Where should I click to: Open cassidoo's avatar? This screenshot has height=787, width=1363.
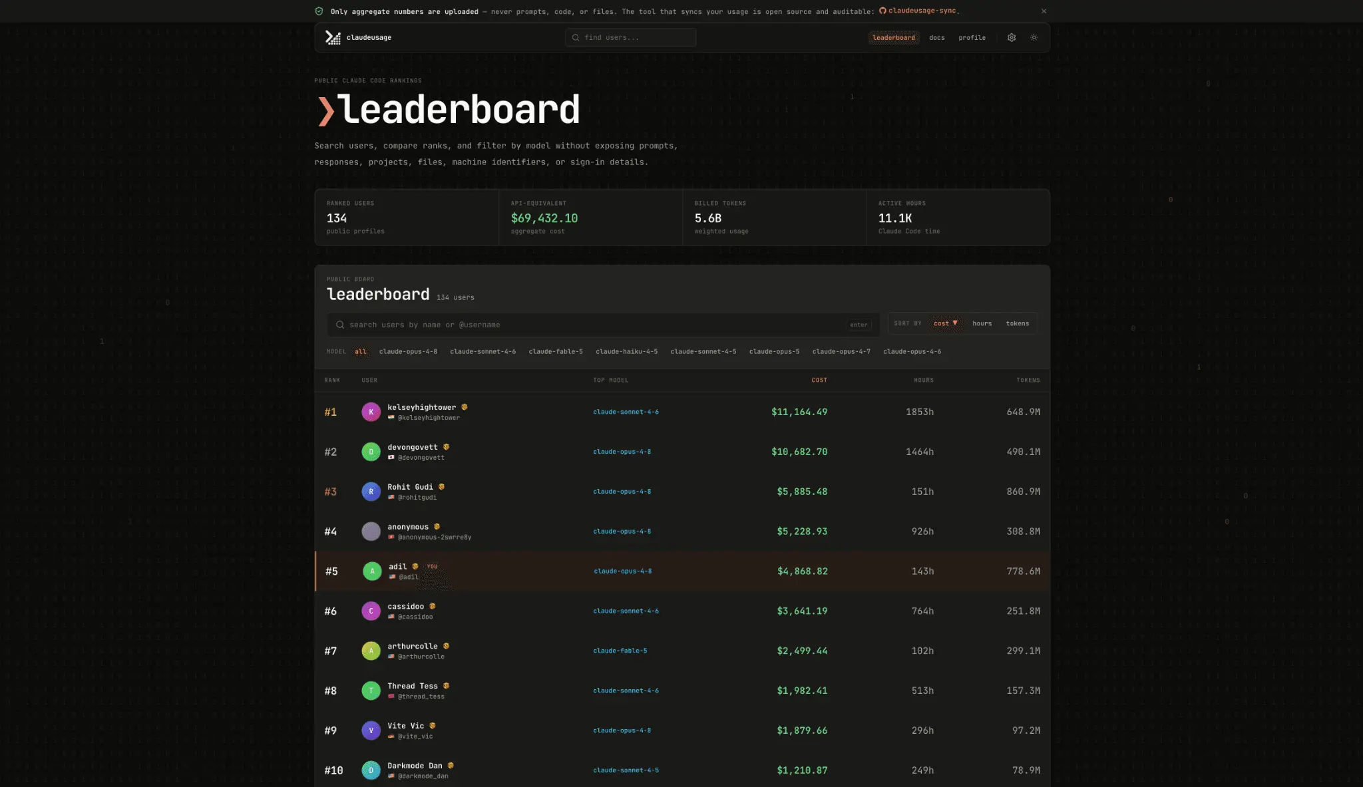[x=371, y=611]
